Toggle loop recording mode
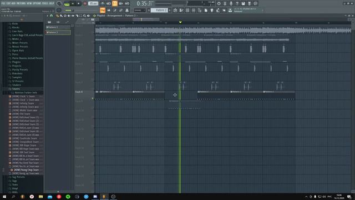This screenshot has height=200, width=355. click(127, 3)
